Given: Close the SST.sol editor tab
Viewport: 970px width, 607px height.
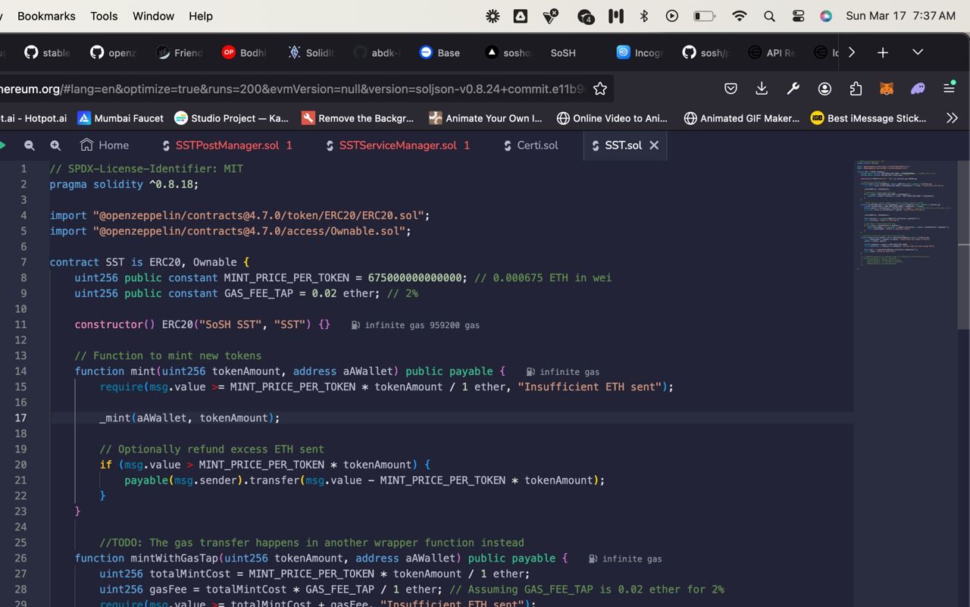Looking at the screenshot, I should [x=654, y=145].
